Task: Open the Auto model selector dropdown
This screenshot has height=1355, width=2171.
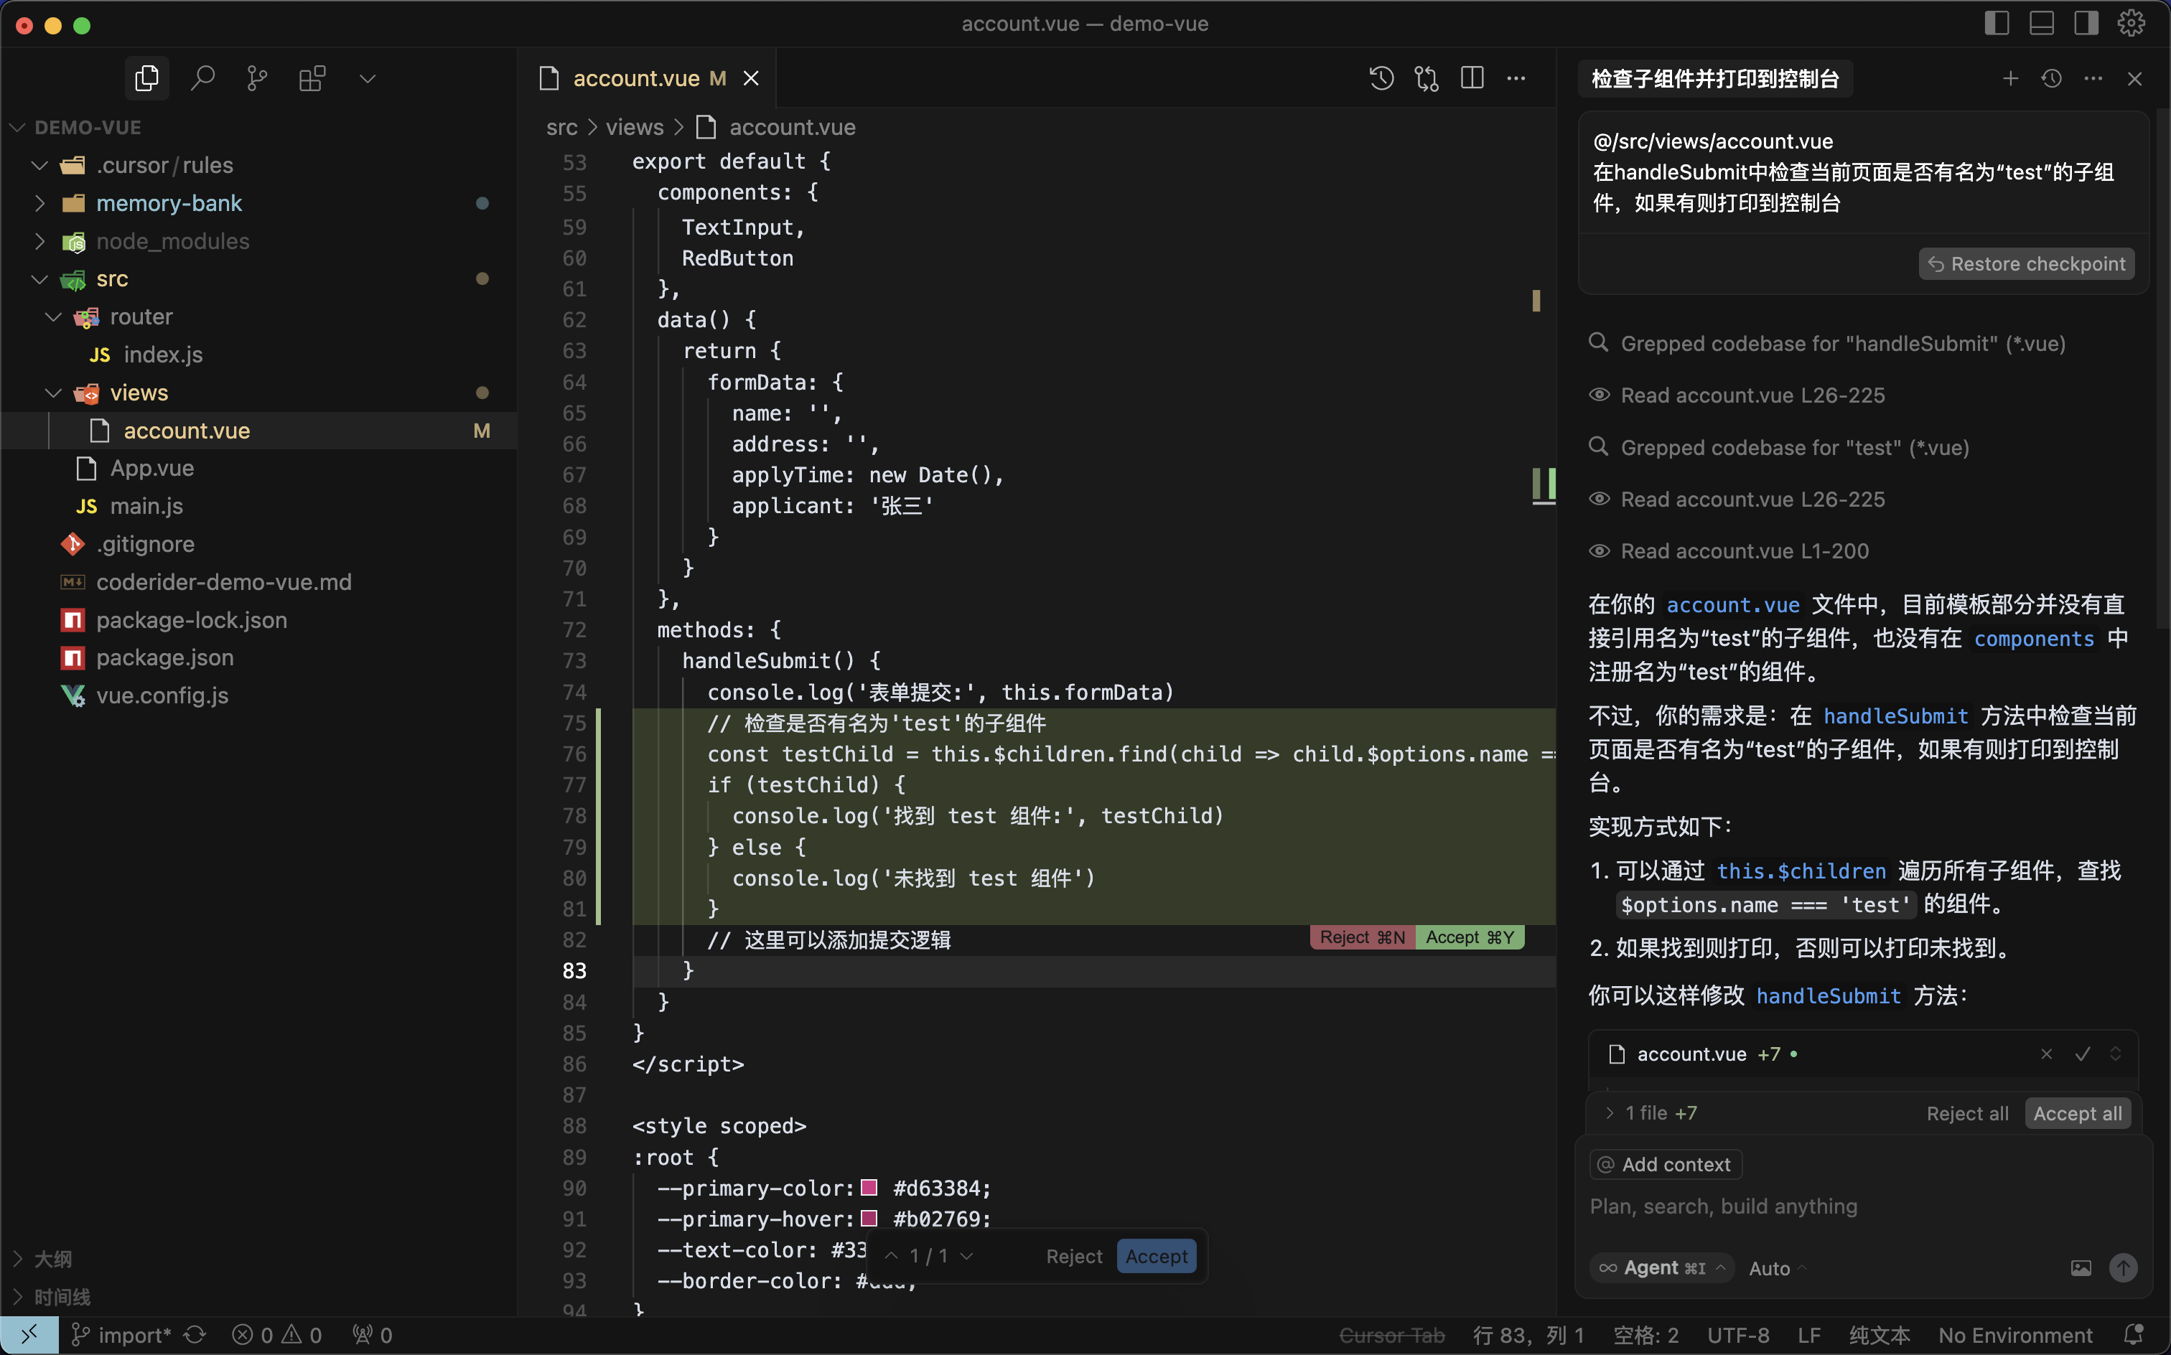Action: [1775, 1267]
